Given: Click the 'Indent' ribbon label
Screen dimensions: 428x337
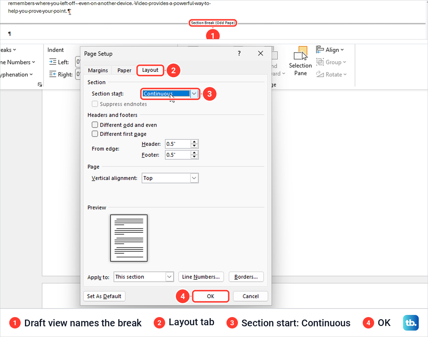Looking at the screenshot, I should point(56,50).
